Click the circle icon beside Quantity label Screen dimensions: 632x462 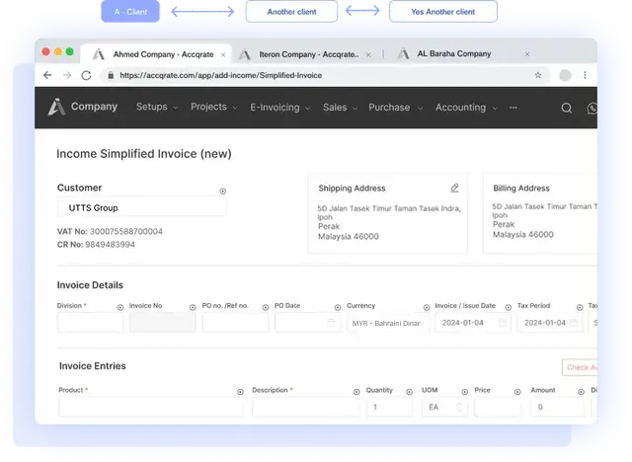409,392
